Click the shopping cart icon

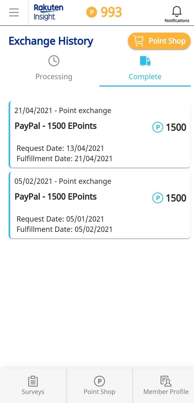(x=138, y=41)
